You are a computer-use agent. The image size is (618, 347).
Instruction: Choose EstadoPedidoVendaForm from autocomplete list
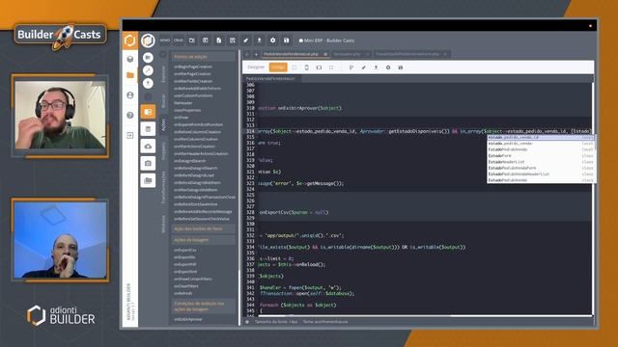(541, 168)
